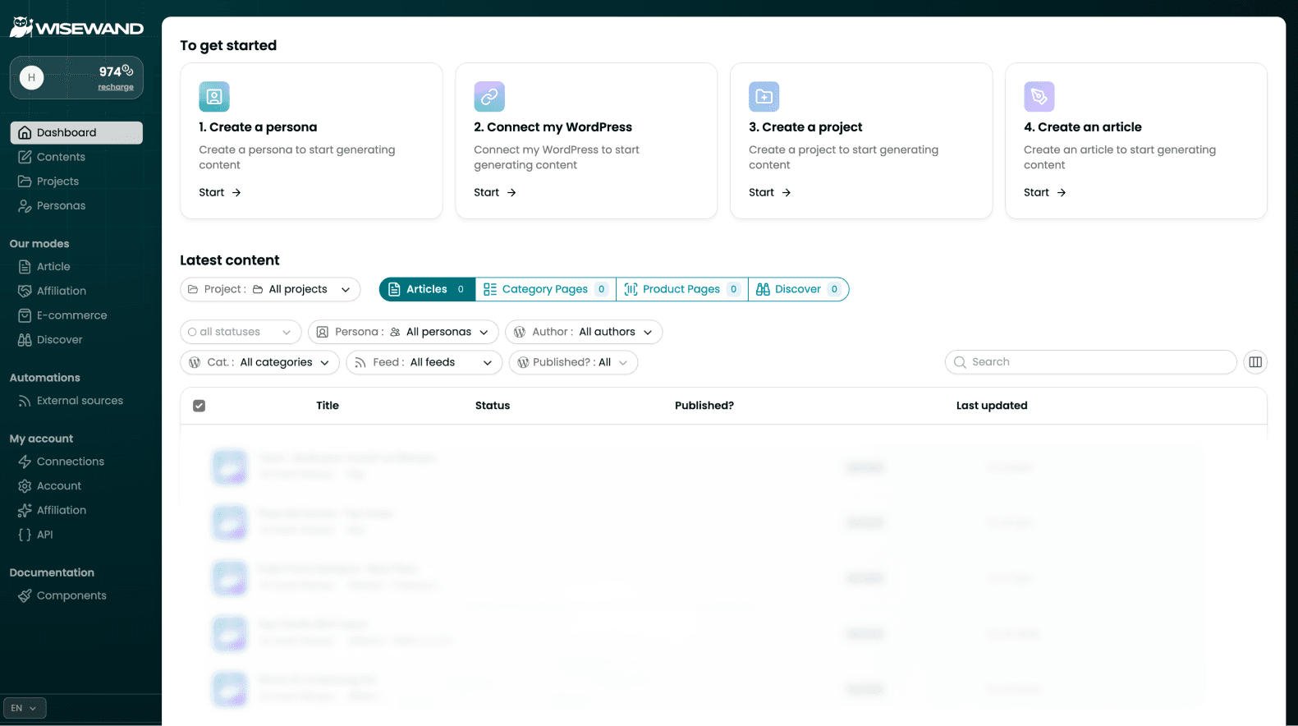Toggle the select-all checkbox in table header
This screenshot has height=726, width=1298.
(x=199, y=406)
